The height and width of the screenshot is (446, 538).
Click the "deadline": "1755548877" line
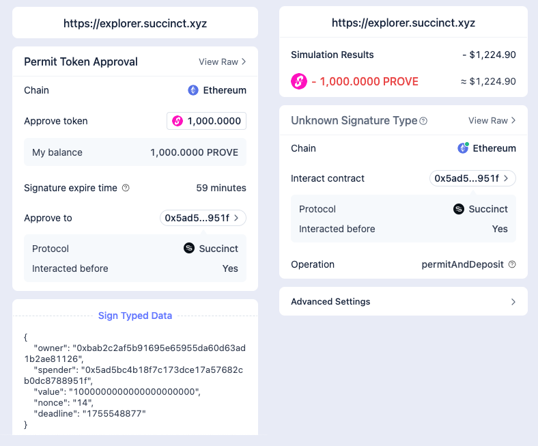point(90,413)
